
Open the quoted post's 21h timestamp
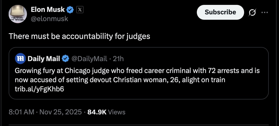point(118,58)
